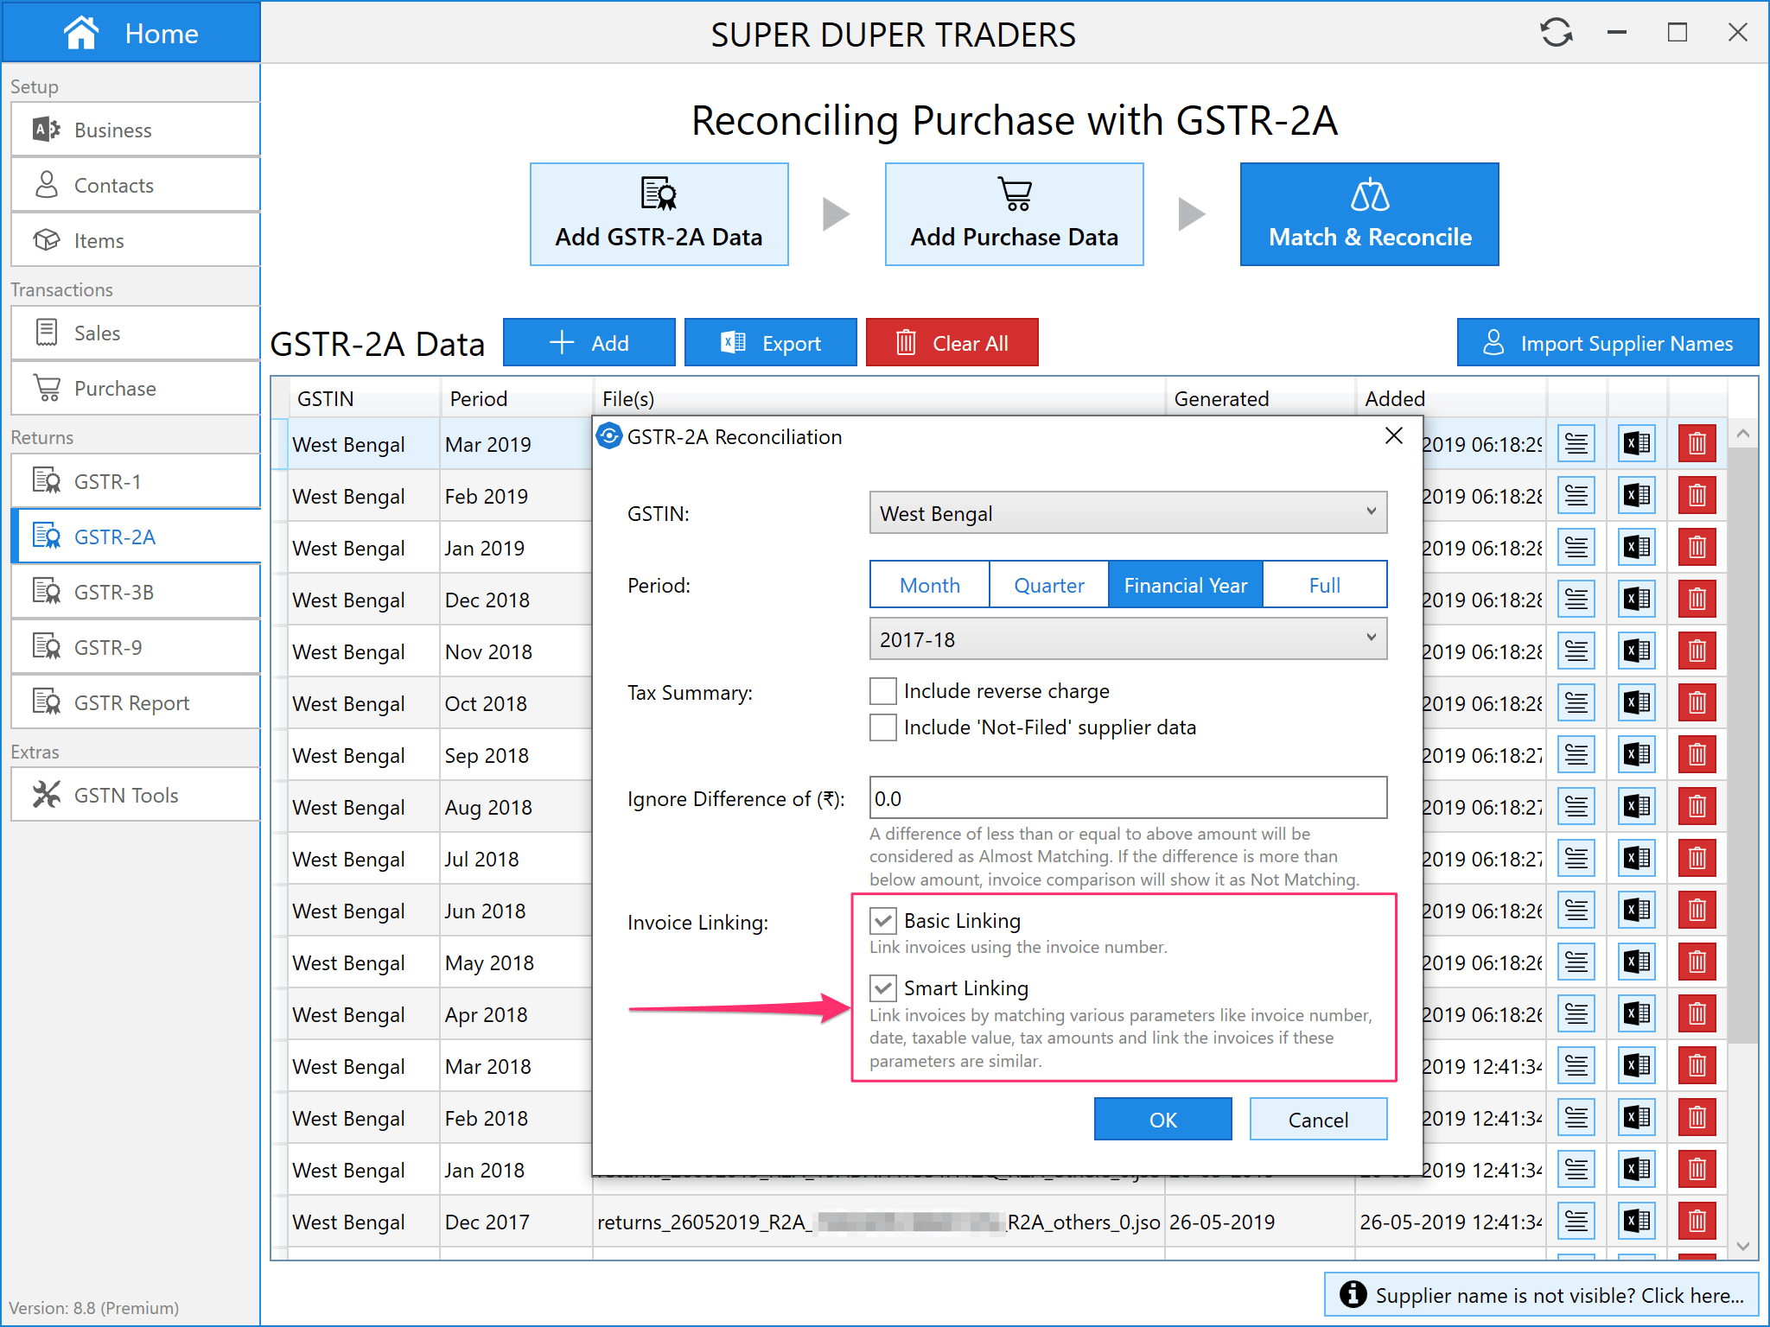This screenshot has height=1327, width=1770.
Task: Click the Ignore Difference amount field
Action: (x=1127, y=798)
